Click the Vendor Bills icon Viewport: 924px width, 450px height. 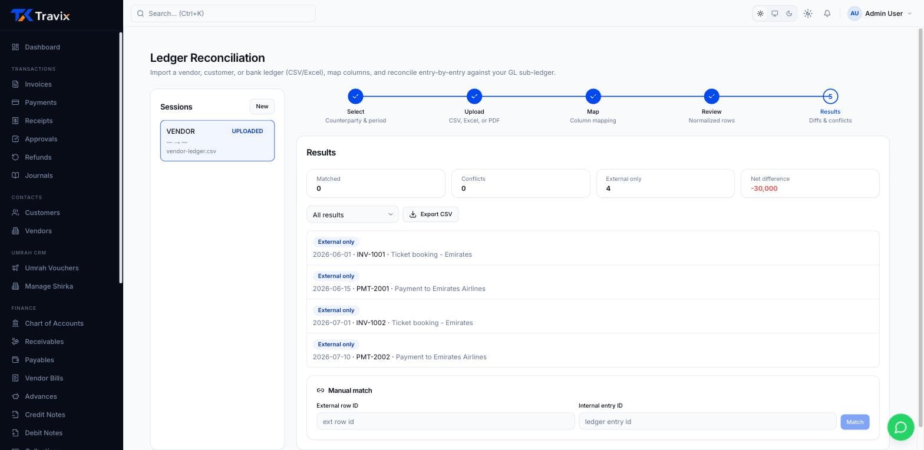point(16,378)
